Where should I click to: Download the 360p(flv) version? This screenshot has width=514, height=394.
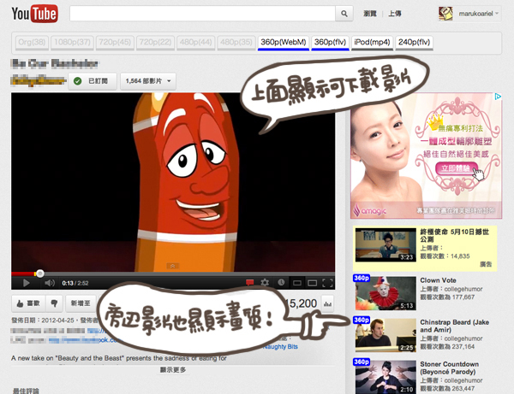330,43
